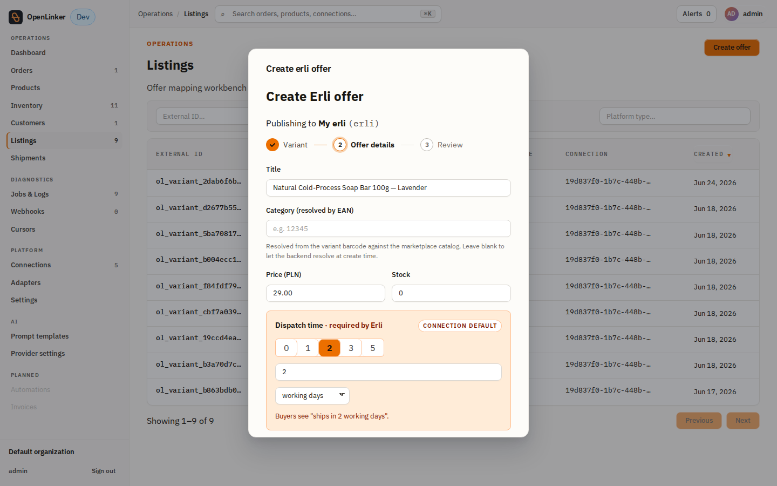Open Inventory section
Image resolution: width=777 pixels, height=486 pixels.
pos(64,105)
